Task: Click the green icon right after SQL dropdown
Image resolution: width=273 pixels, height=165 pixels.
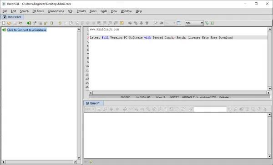Action: click(207, 23)
